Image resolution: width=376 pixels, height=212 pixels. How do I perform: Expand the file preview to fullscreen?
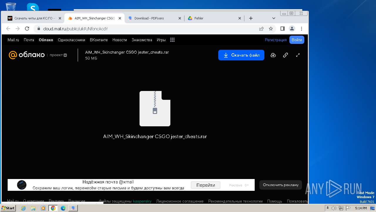[298, 55]
